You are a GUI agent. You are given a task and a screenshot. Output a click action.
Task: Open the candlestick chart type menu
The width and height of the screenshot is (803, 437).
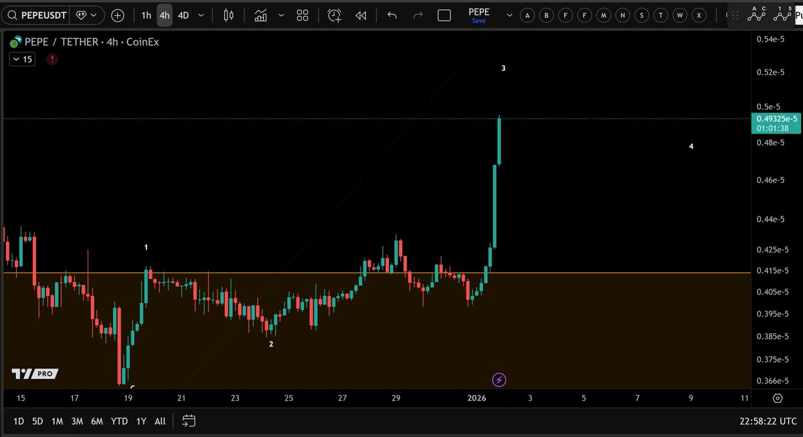tap(229, 15)
